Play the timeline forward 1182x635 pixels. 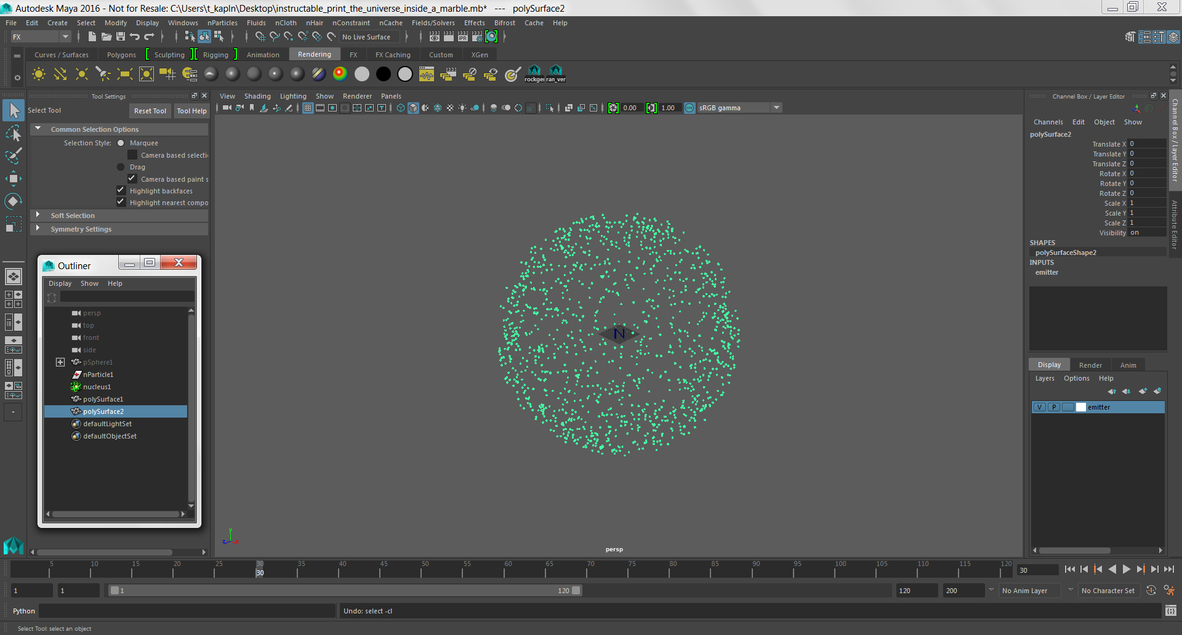click(1127, 570)
